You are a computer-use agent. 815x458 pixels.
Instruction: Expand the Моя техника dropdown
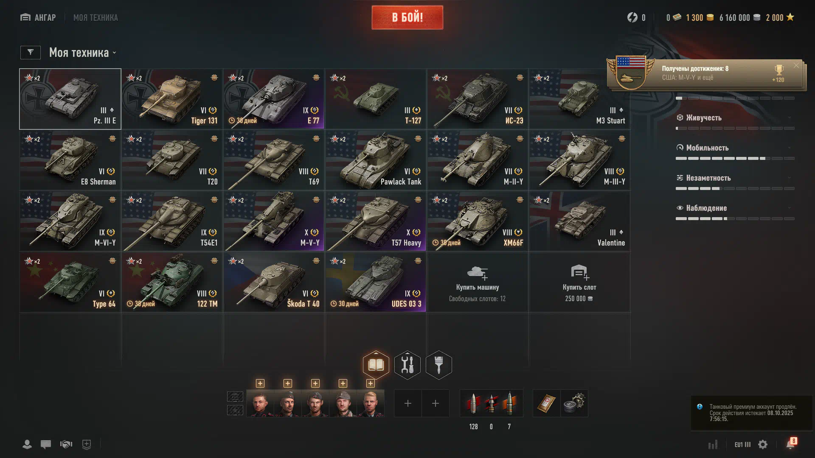(x=83, y=53)
